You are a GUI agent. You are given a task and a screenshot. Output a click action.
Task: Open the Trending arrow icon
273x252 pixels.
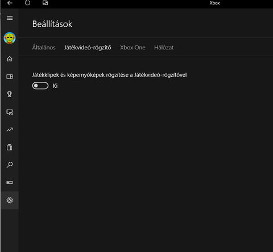[x=10, y=129]
